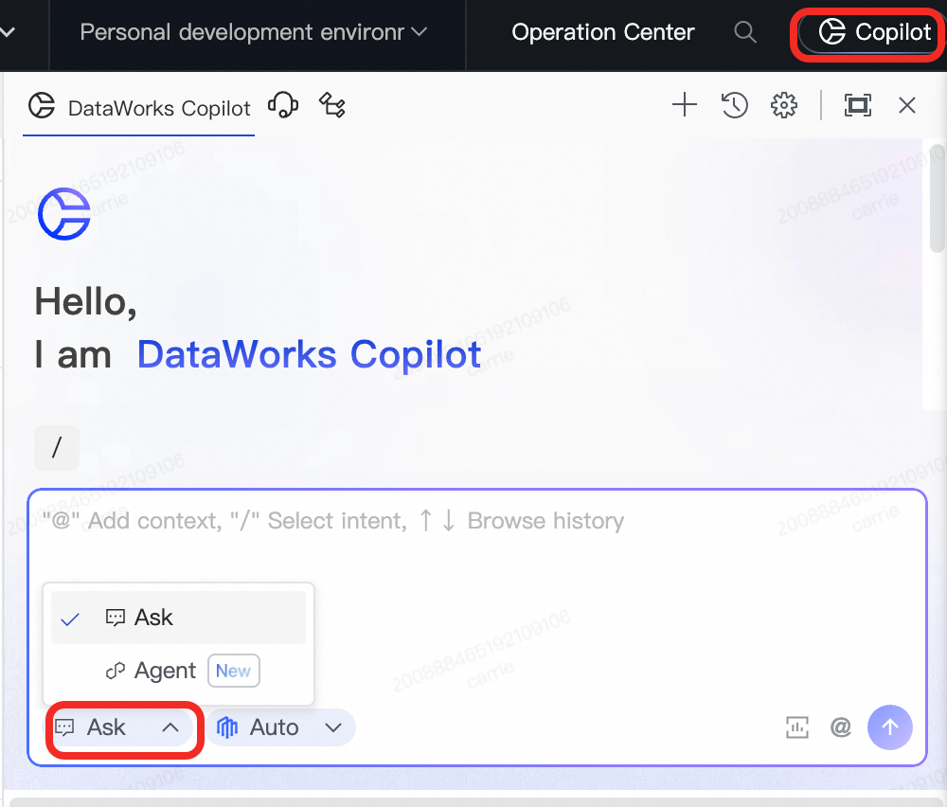Click the vertical scrollbar of the chat panel
947x807 pixels.
(938, 198)
